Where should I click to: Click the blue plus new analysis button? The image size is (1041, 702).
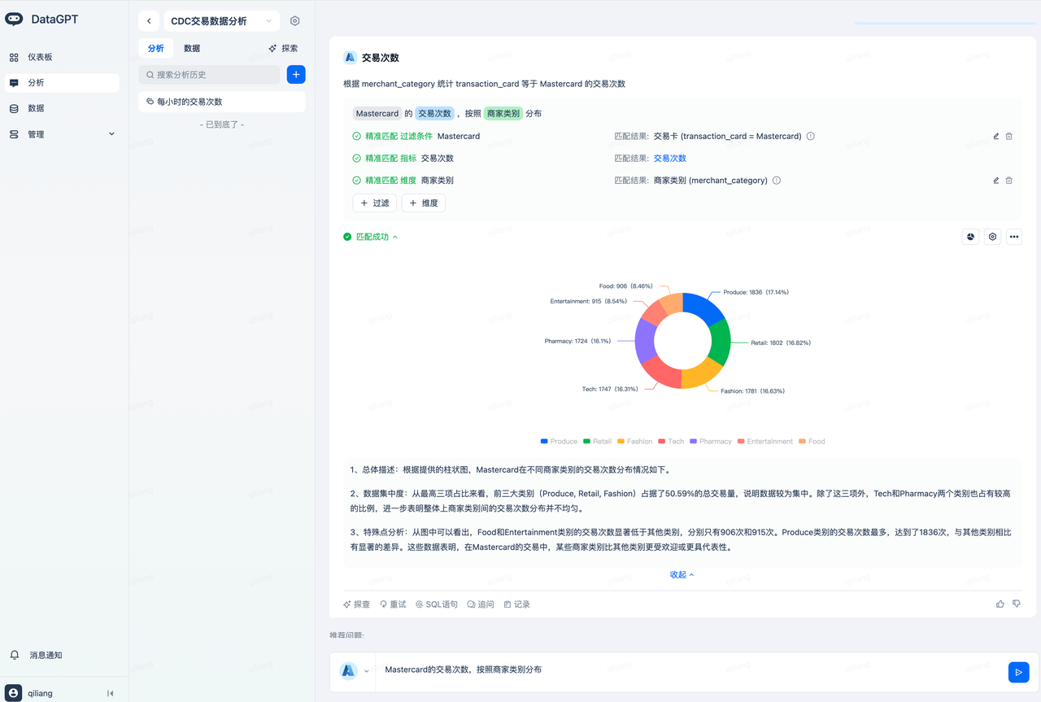[296, 75]
